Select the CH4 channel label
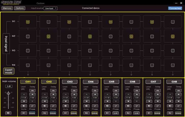 pos(91,82)
